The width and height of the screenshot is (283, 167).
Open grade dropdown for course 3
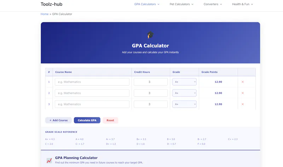(184, 104)
